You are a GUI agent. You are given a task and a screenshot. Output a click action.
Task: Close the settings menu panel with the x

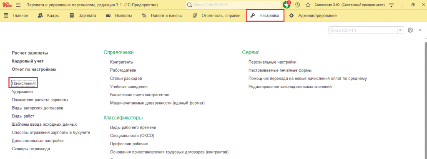(420, 30)
